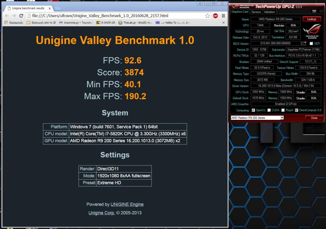Click the Max FPS value 190.2

pyautogui.click(x=135, y=96)
